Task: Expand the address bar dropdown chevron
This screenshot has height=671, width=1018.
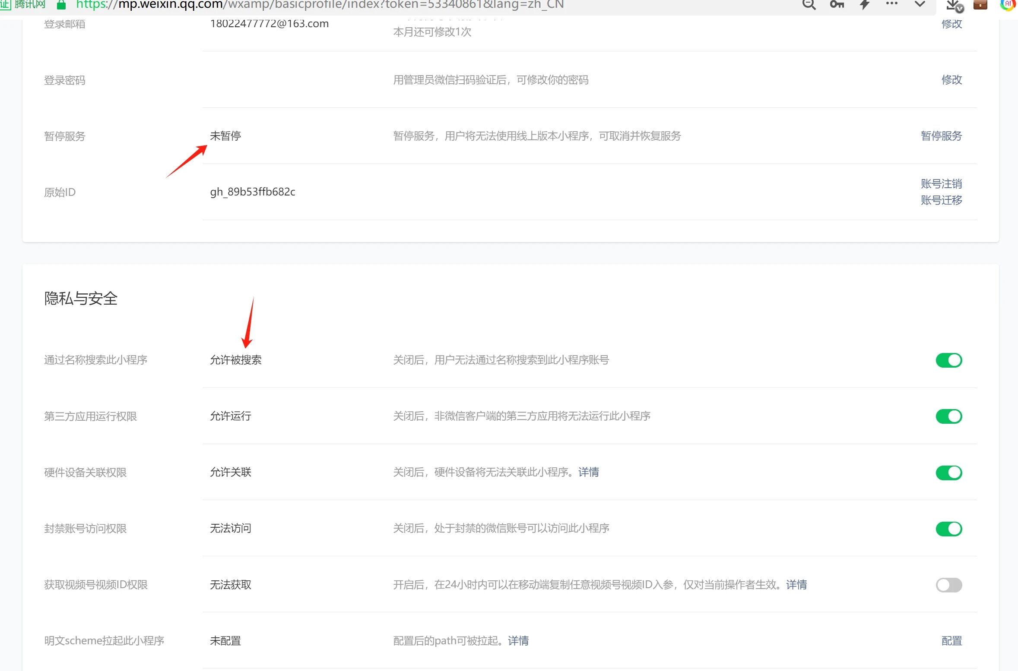Action: point(920,4)
